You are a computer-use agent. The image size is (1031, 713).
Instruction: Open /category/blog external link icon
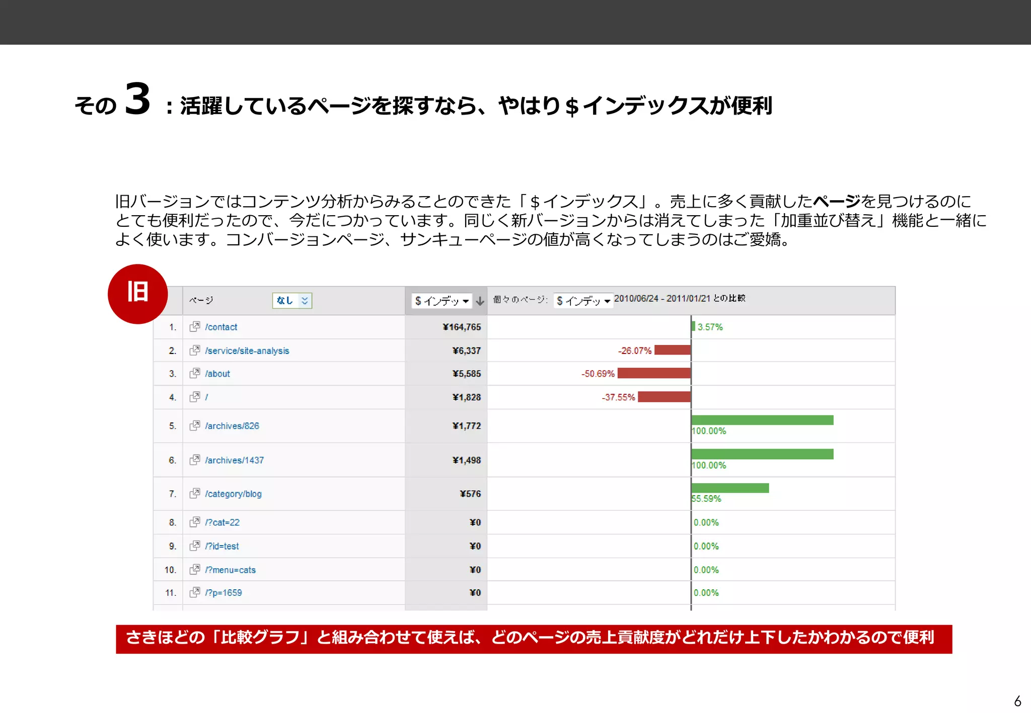click(x=194, y=494)
